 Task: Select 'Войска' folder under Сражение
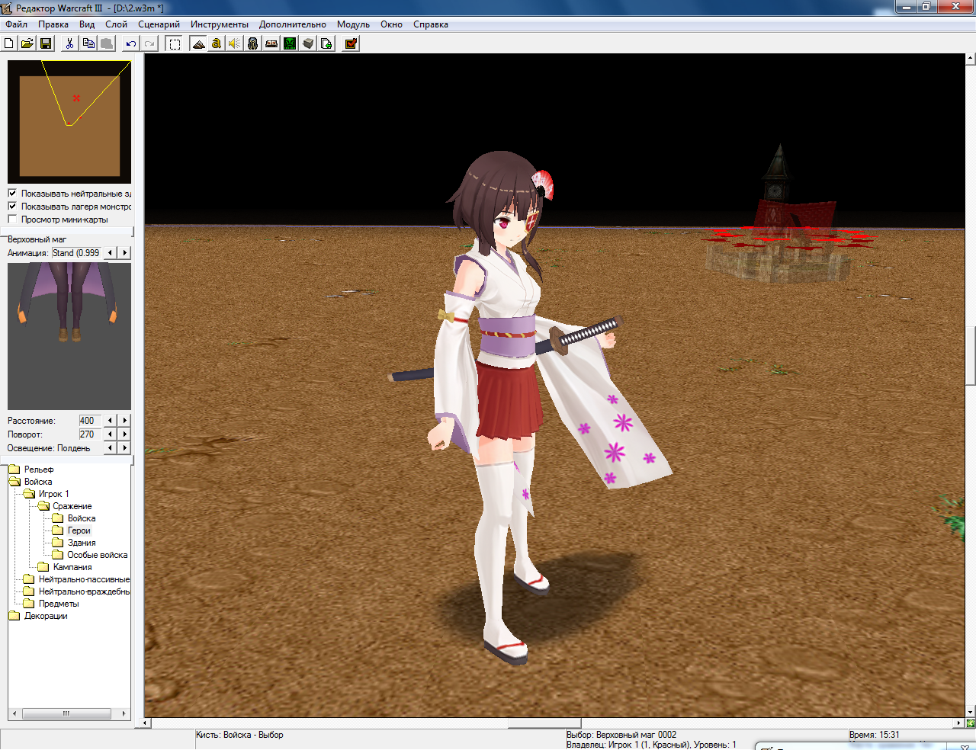[82, 518]
